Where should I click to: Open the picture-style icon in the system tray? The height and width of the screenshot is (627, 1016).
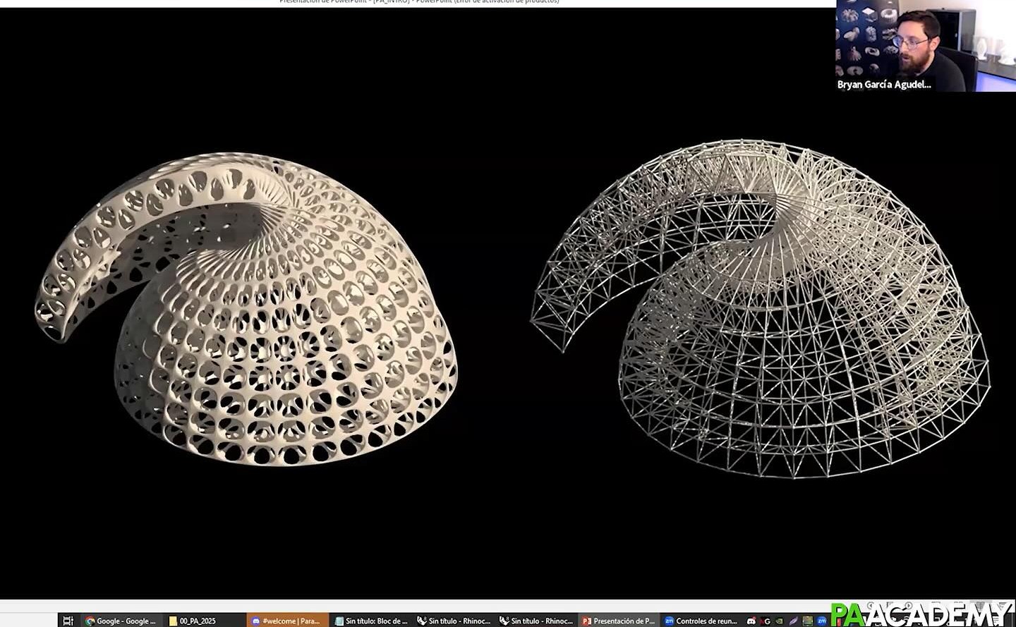point(808,621)
